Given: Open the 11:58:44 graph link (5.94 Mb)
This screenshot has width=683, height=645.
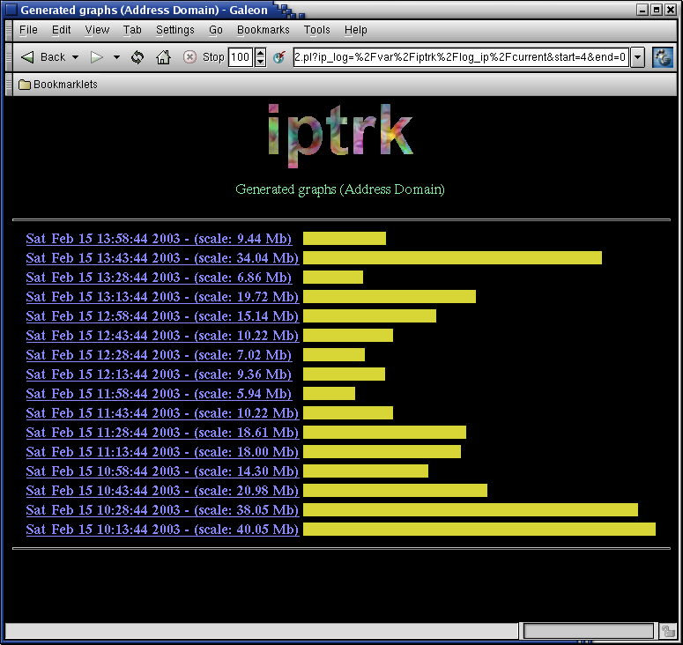Looking at the screenshot, I should [x=159, y=394].
